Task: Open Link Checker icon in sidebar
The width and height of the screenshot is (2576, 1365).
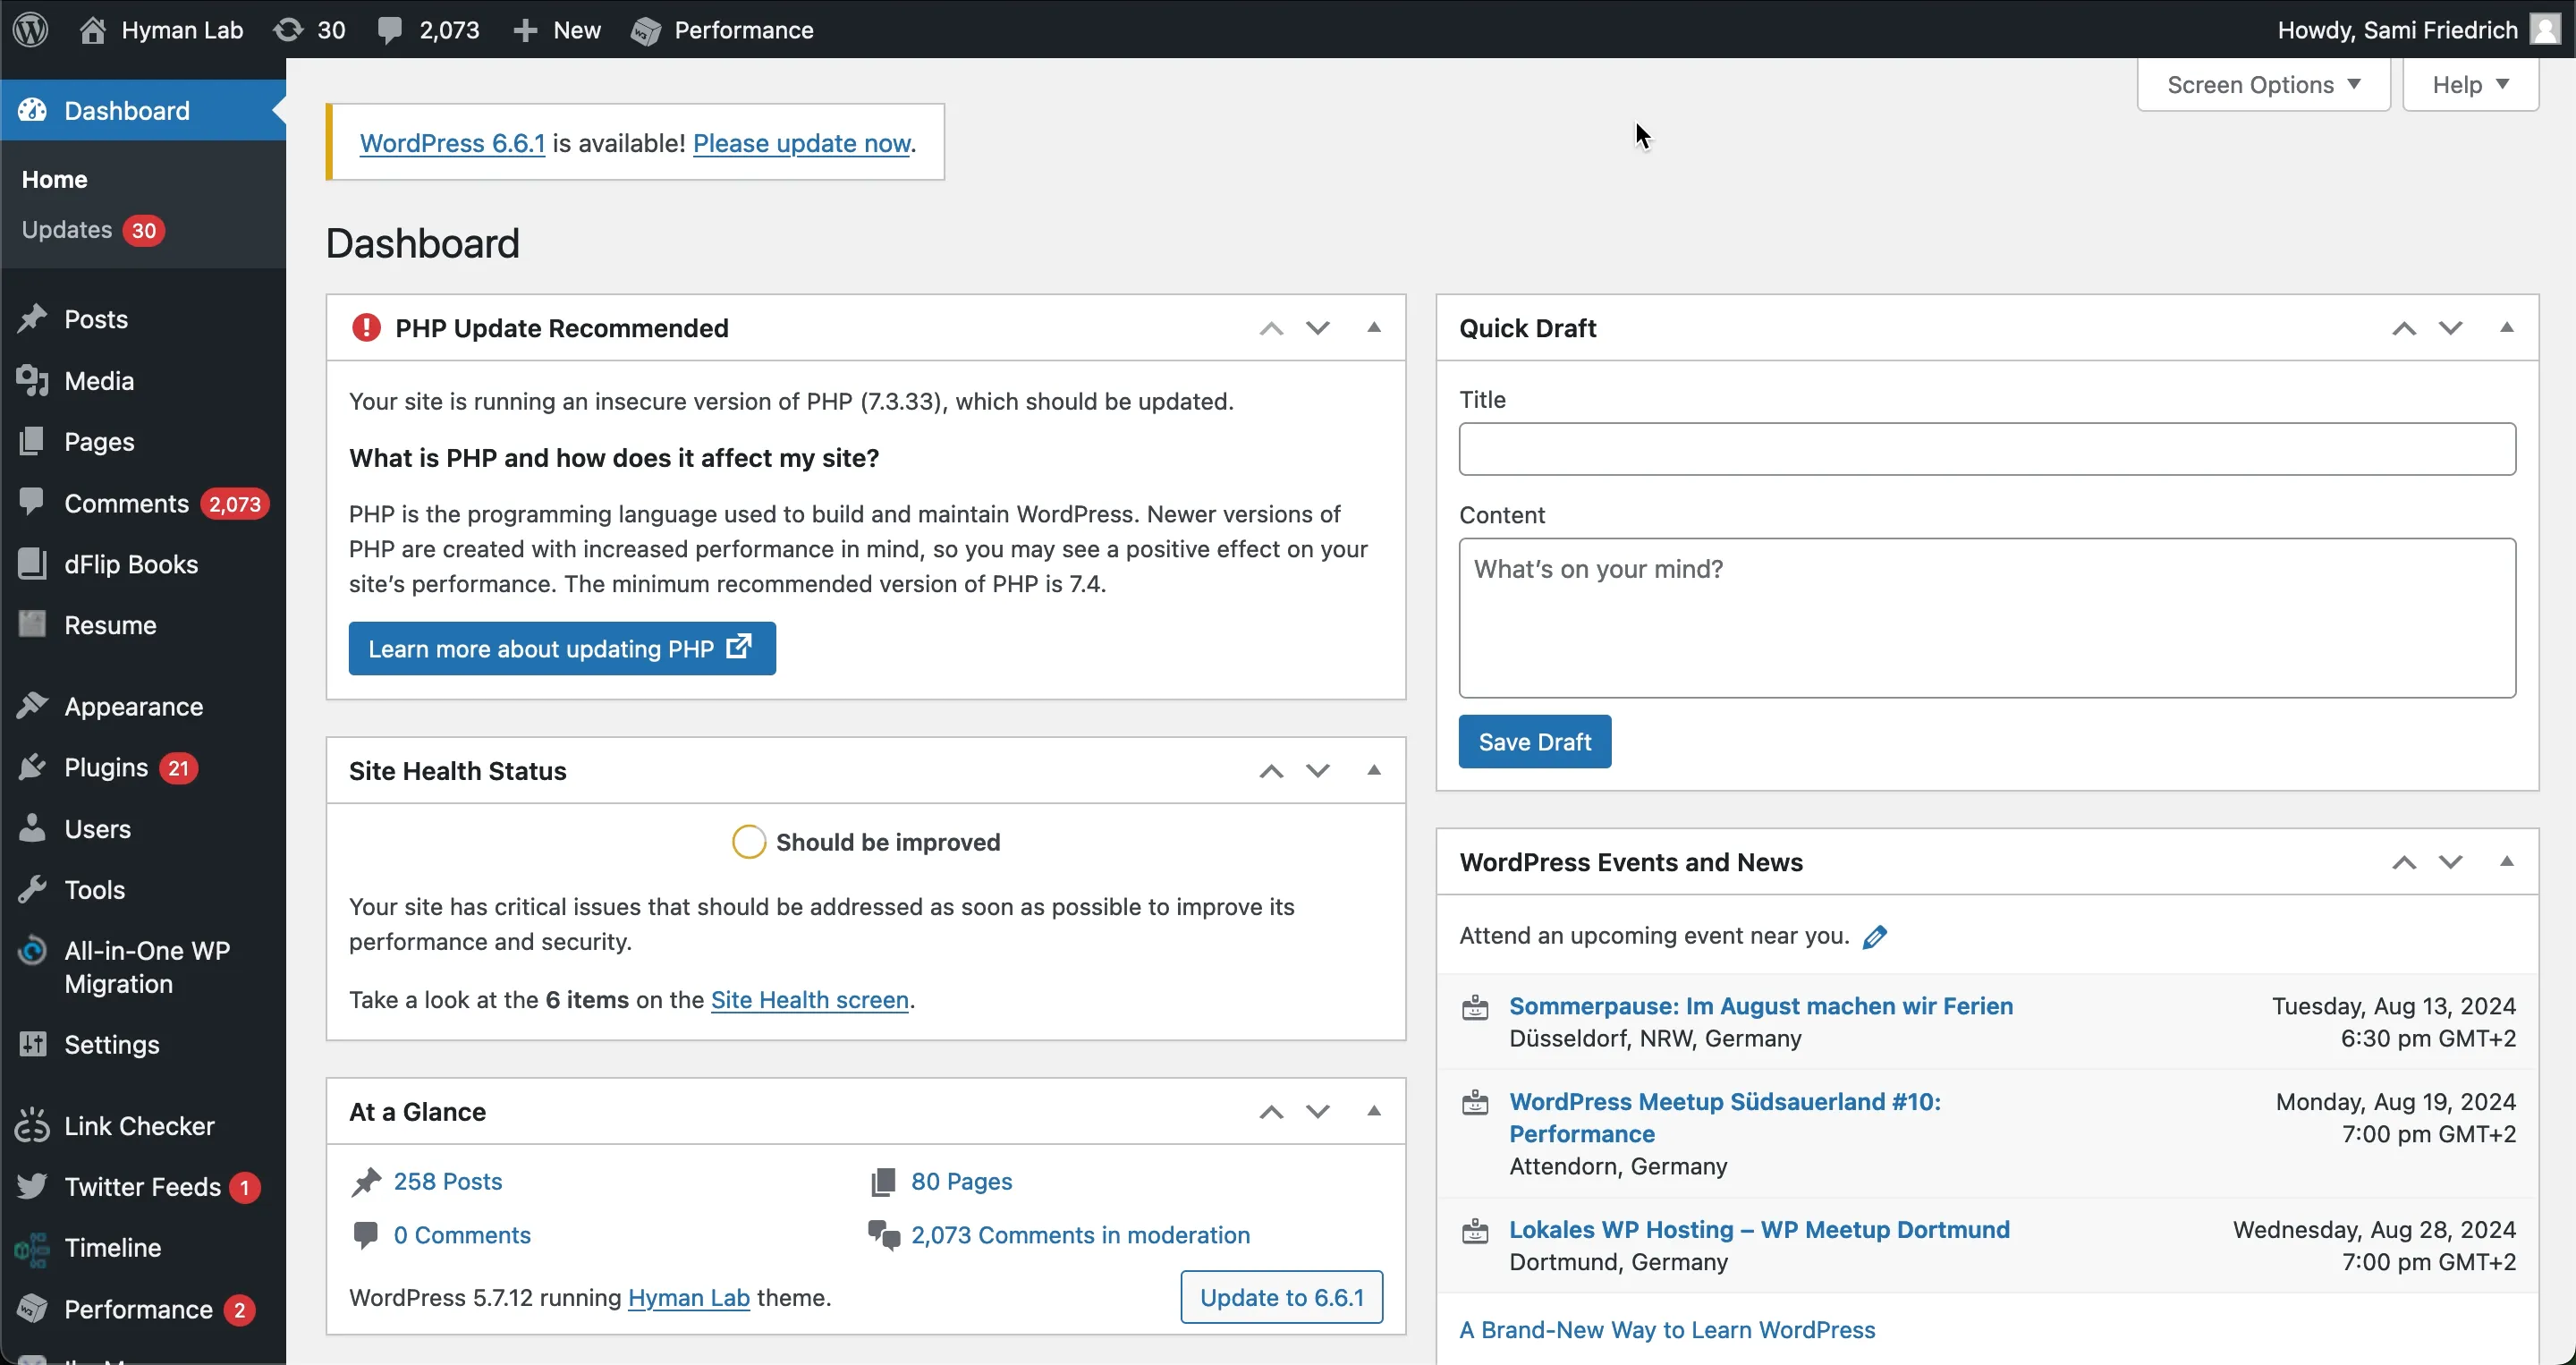Action: point(32,1125)
